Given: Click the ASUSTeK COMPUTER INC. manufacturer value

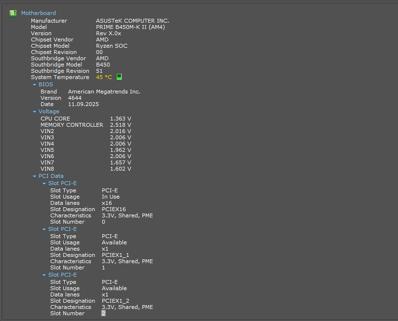Looking at the screenshot, I should 132,21.
